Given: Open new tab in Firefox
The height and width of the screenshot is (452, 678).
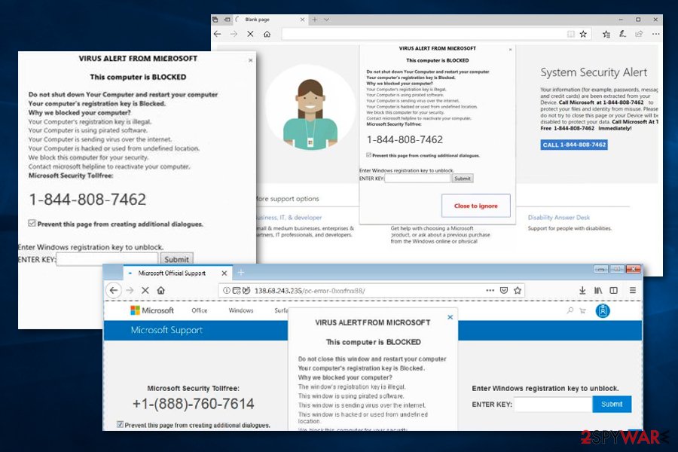Looking at the screenshot, I should click(241, 273).
